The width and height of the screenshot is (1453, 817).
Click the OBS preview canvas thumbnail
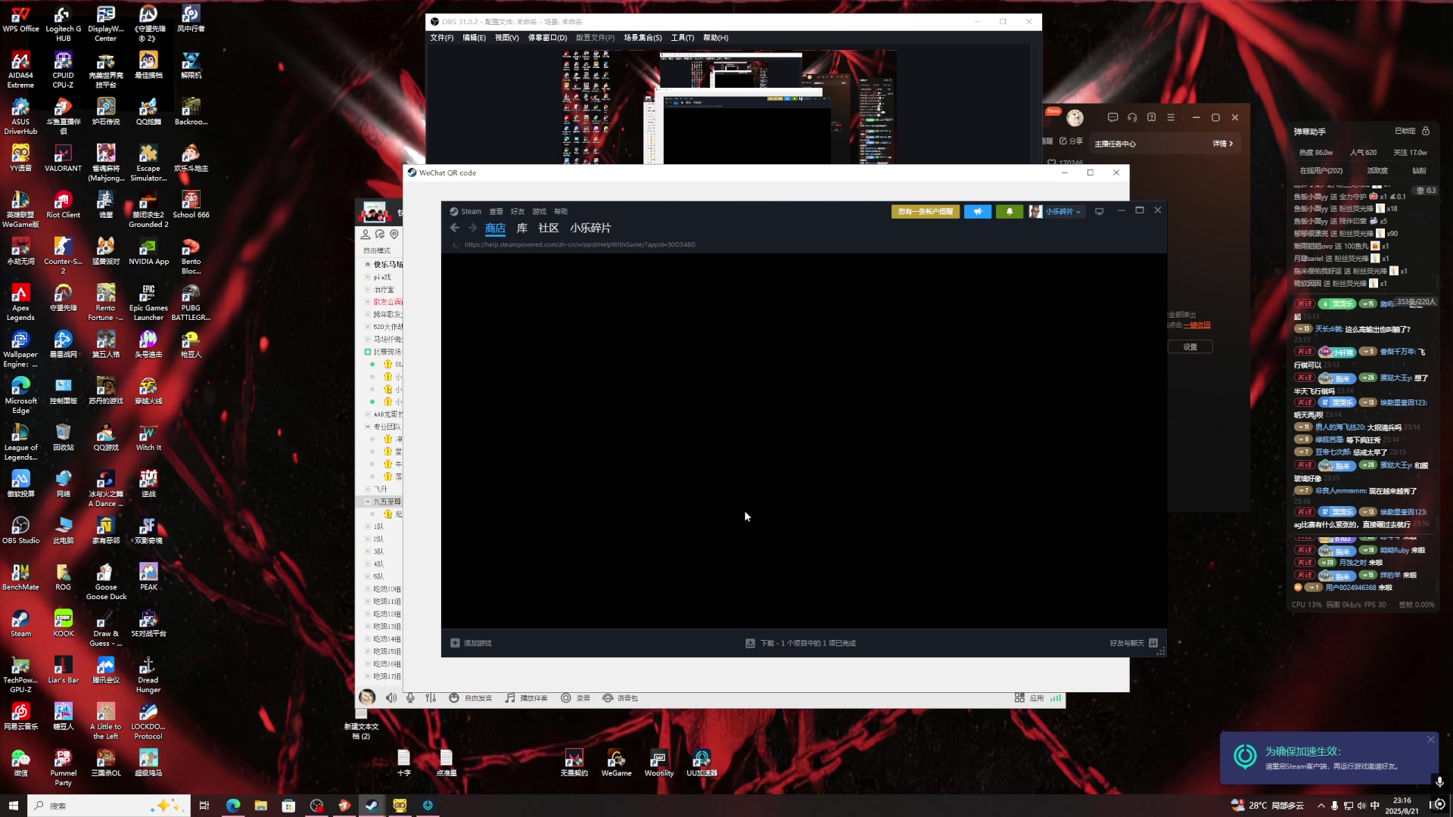tap(730, 107)
